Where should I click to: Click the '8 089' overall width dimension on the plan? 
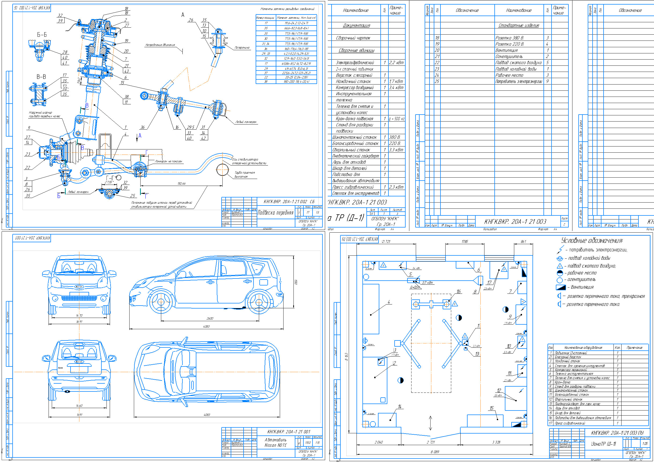435,452
